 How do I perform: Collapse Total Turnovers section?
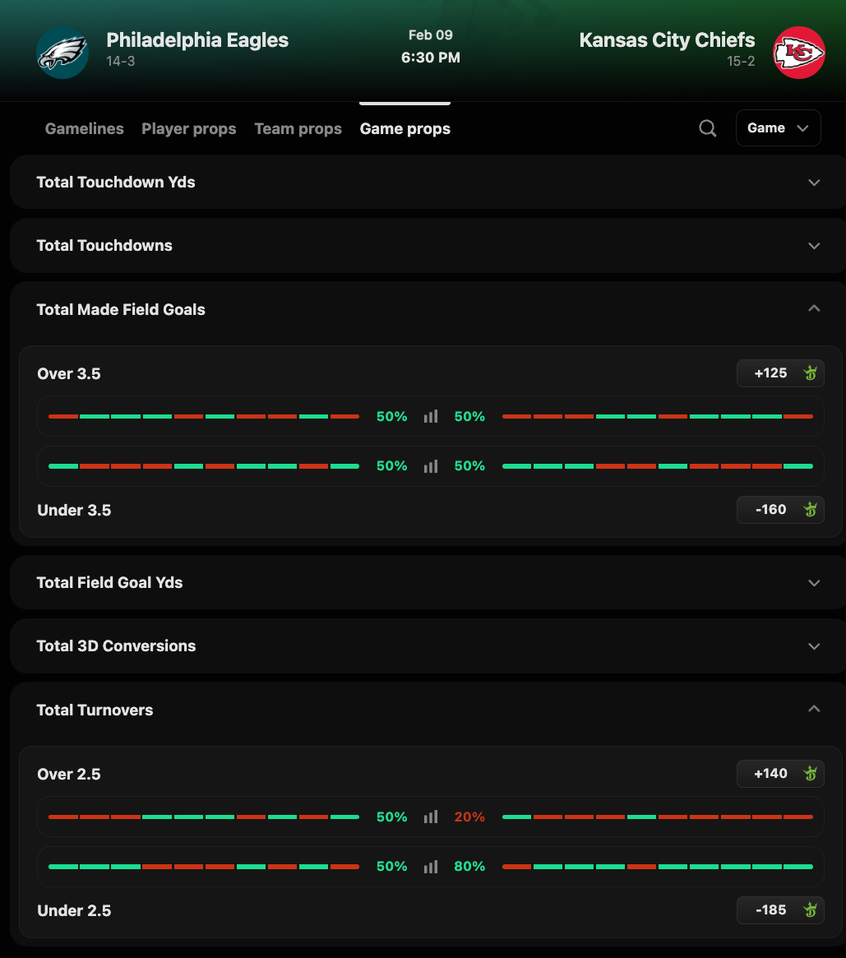tap(428, 710)
